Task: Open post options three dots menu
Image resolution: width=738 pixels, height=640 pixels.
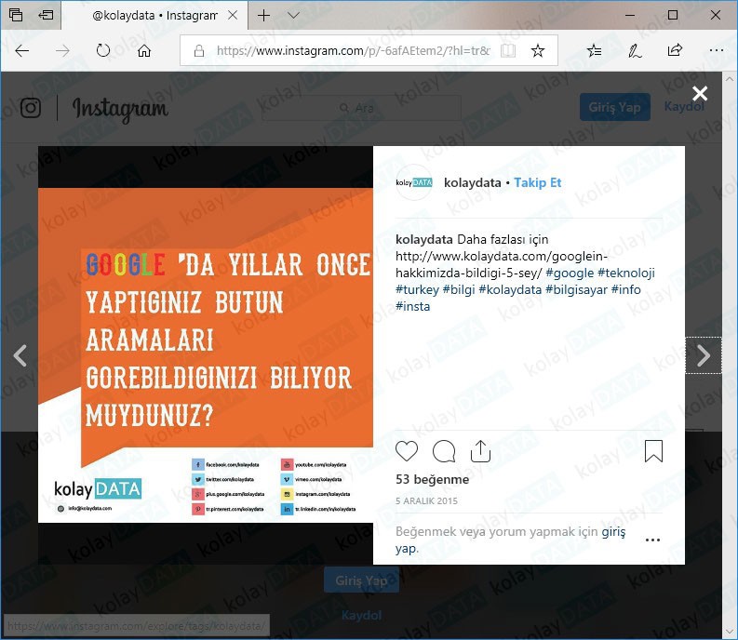Action: pos(652,540)
